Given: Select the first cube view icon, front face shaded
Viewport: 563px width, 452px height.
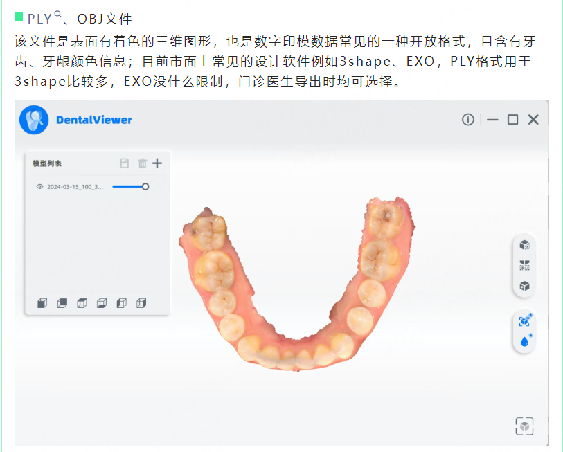Looking at the screenshot, I should coord(42,303).
